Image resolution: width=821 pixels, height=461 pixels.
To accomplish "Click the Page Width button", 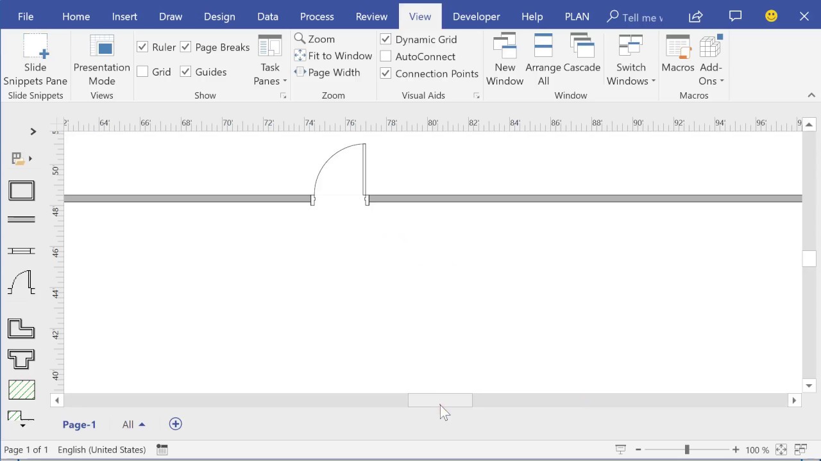I will tap(327, 72).
